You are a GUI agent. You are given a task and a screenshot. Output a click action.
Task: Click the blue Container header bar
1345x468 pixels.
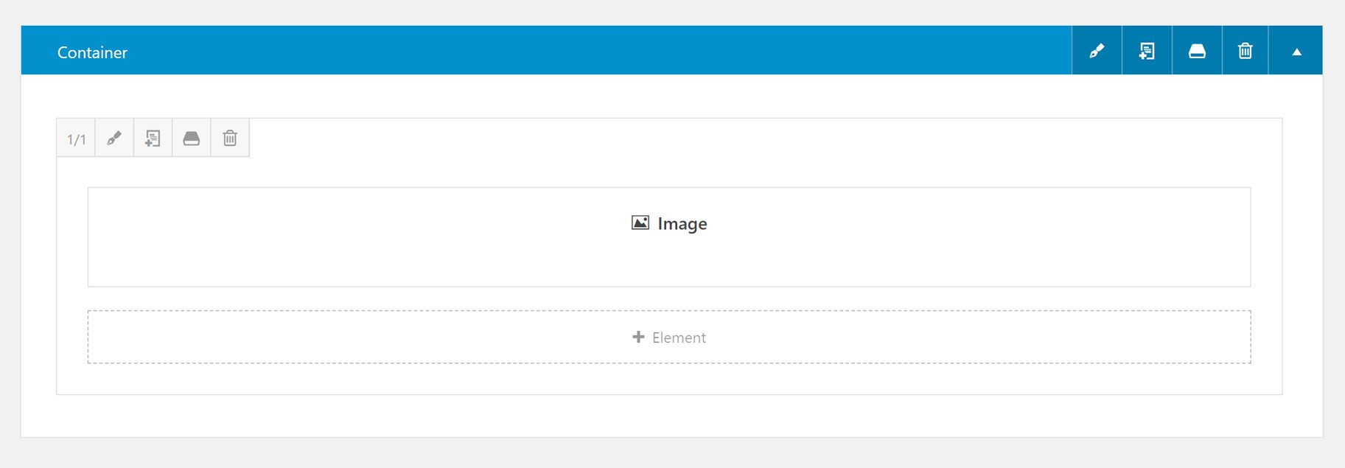coord(545,50)
